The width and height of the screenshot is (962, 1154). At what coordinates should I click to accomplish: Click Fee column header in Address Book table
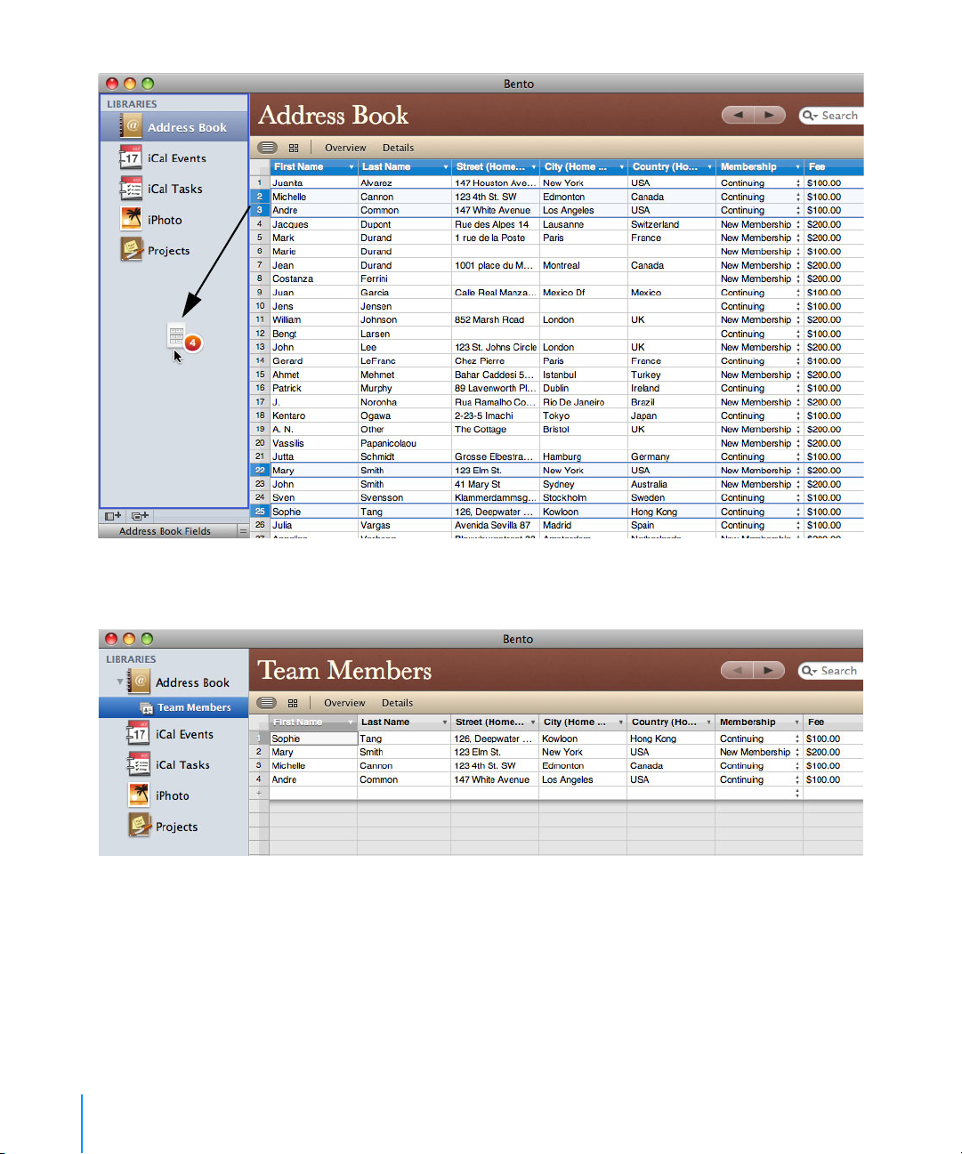pyautogui.click(x=833, y=167)
